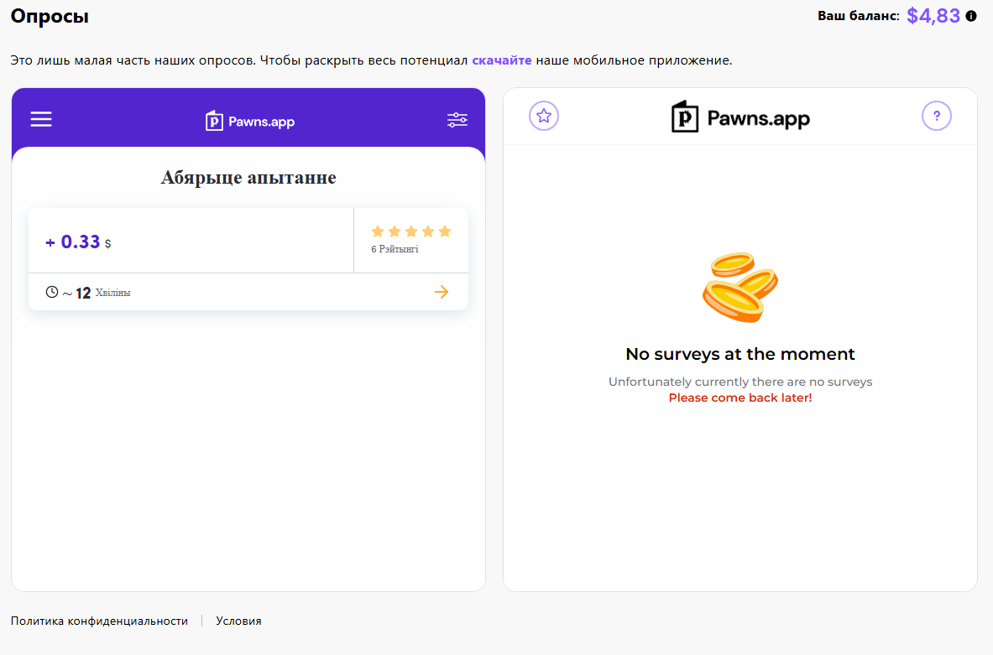Open the "Условия" terms link
The width and height of the screenshot is (993, 655).
(238, 621)
